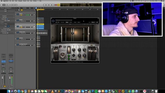Toggle the yellow Cycle mode button
Image resolution: width=165 pixels, height=93 pixels.
pos(59,5)
